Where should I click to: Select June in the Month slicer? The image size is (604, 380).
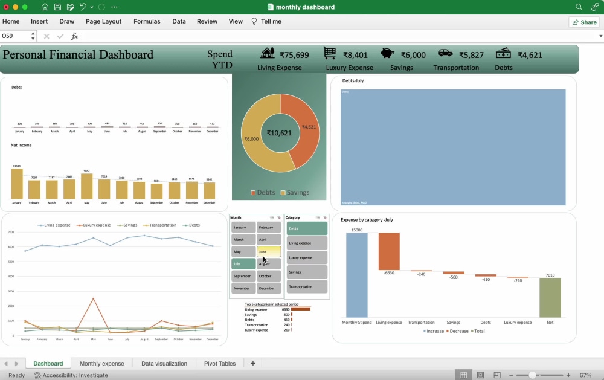tap(268, 250)
